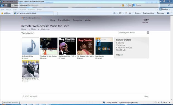
Task: Open the help question mark icon
Action: [x=168, y=13]
